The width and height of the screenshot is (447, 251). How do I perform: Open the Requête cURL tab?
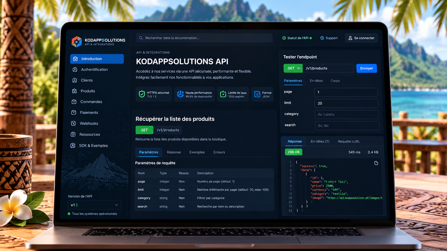349,141
